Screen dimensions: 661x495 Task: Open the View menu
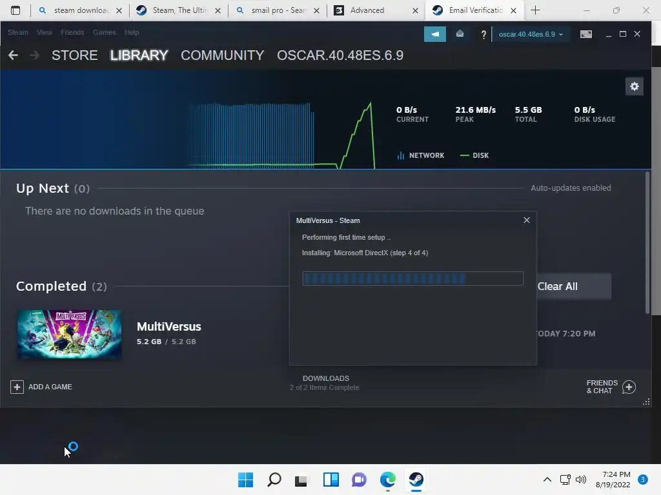click(x=45, y=32)
